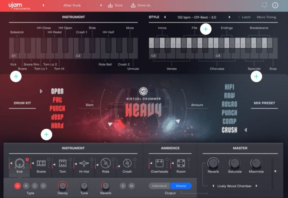Screen dimensions: 288x198
Task: Open the Lively Wood Chamber selector
Action: tap(234, 186)
